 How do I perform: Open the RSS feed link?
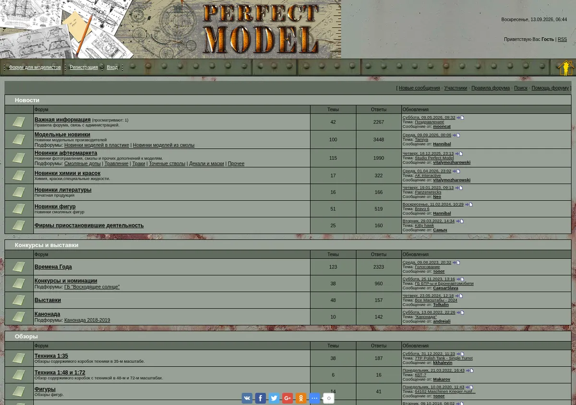(x=562, y=39)
